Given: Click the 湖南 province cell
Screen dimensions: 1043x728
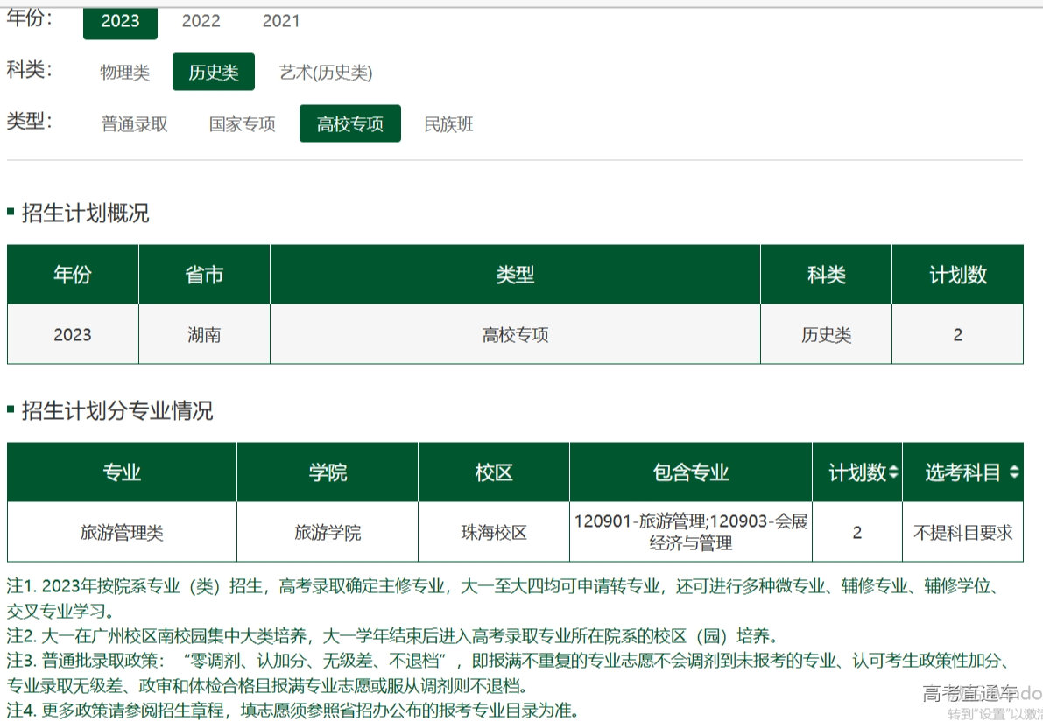Looking at the screenshot, I should tap(204, 334).
